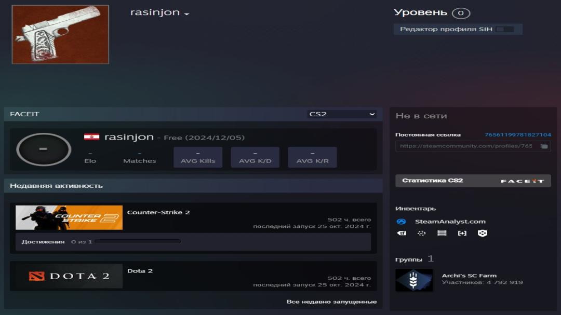Open Archi's SC Farm group avatar
This screenshot has height=315, width=561.
414,280
